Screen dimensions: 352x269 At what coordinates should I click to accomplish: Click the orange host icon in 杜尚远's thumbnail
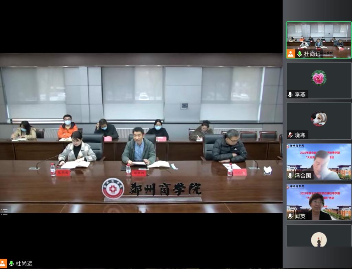pyautogui.click(x=291, y=54)
